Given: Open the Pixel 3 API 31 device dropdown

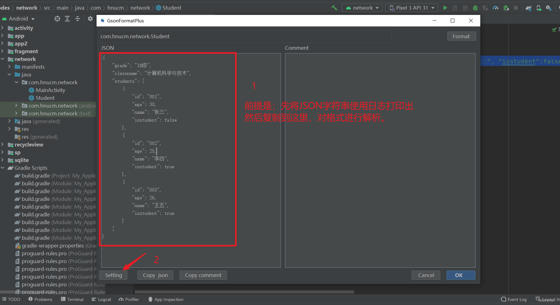Looking at the screenshot, I should (x=411, y=8).
